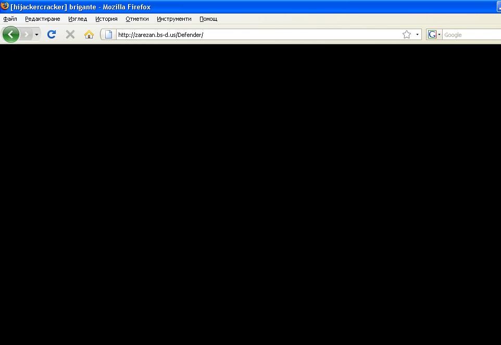This screenshot has height=345, width=501.
Task: Click the Firefox logo in title bar
Action: [5, 7]
